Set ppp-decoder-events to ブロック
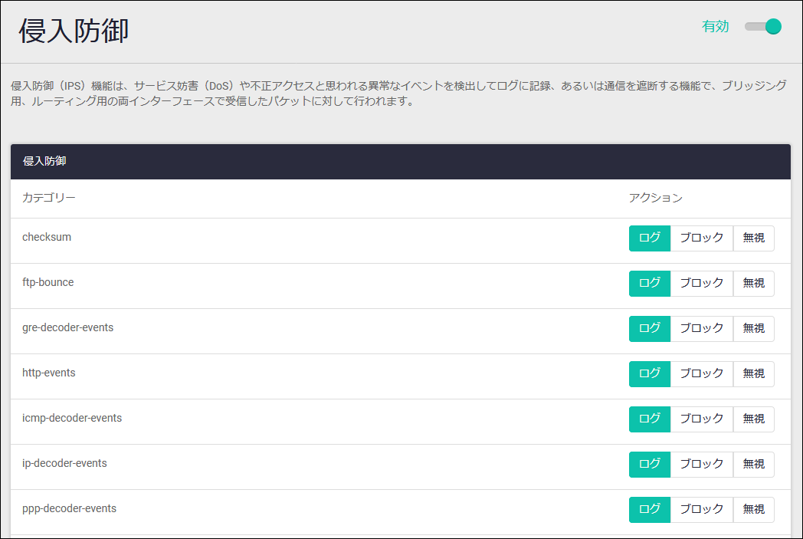Image resolution: width=803 pixels, height=539 pixels. click(701, 509)
